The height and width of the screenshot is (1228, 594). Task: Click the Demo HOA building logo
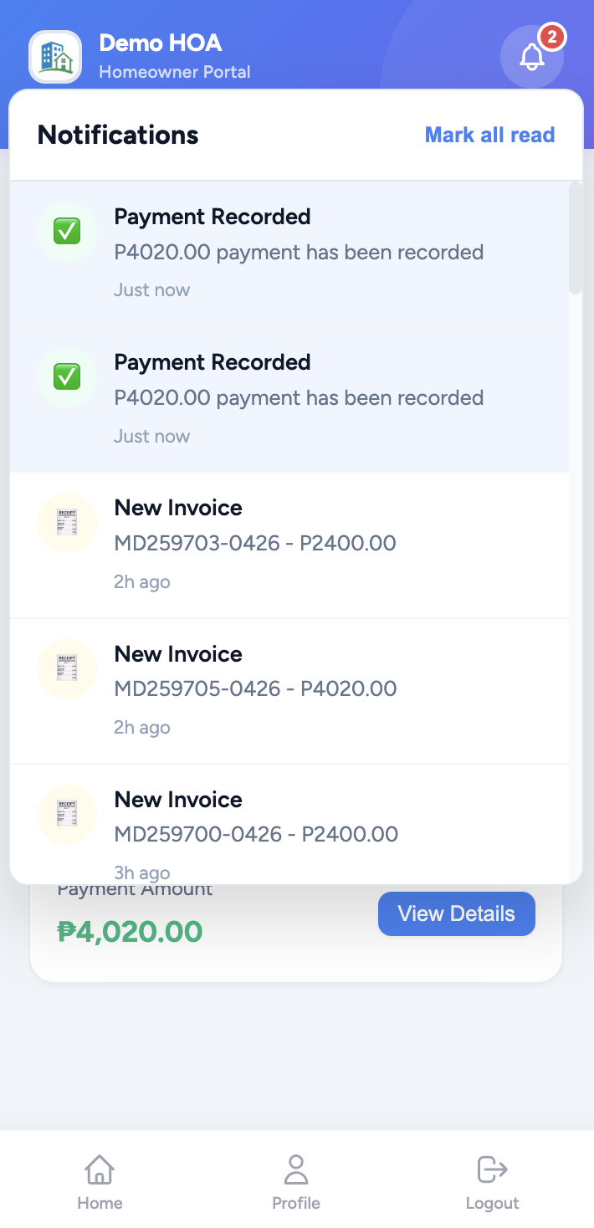55,57
